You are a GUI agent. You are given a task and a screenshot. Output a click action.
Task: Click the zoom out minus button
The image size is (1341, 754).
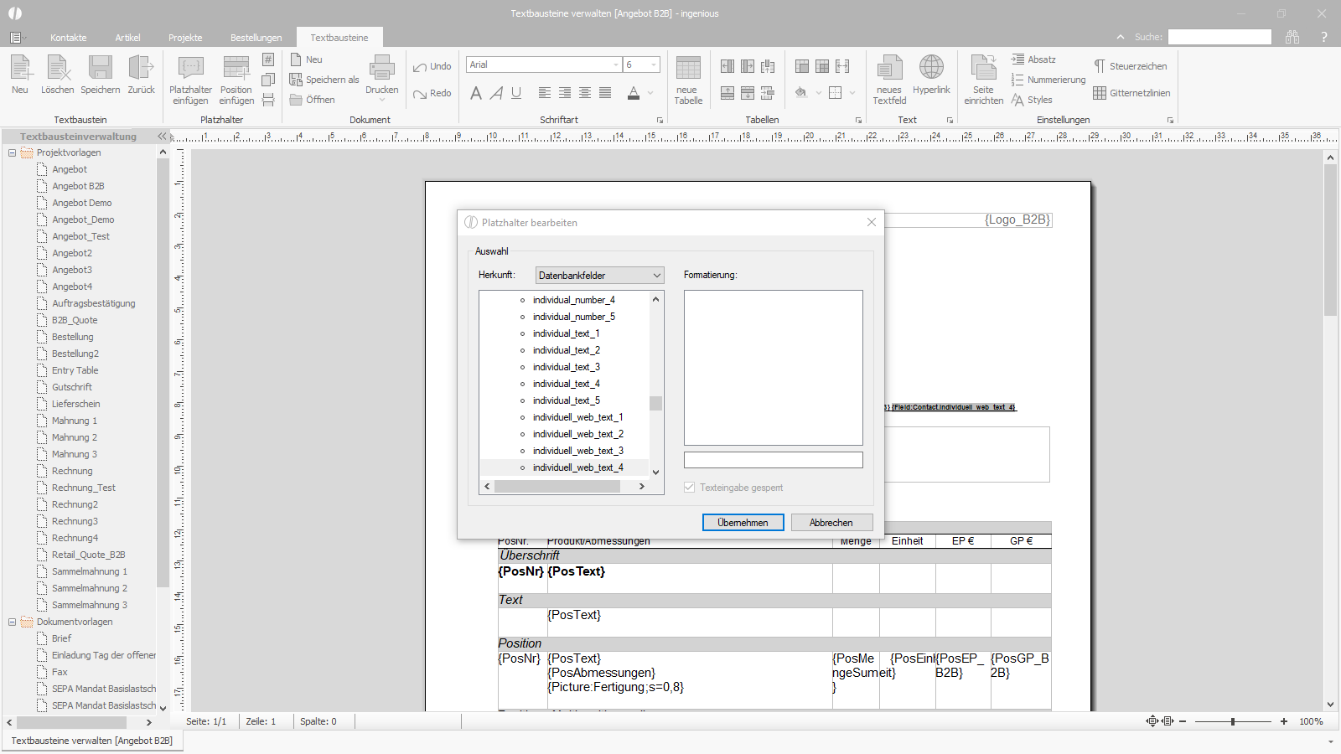(1183, 721)
